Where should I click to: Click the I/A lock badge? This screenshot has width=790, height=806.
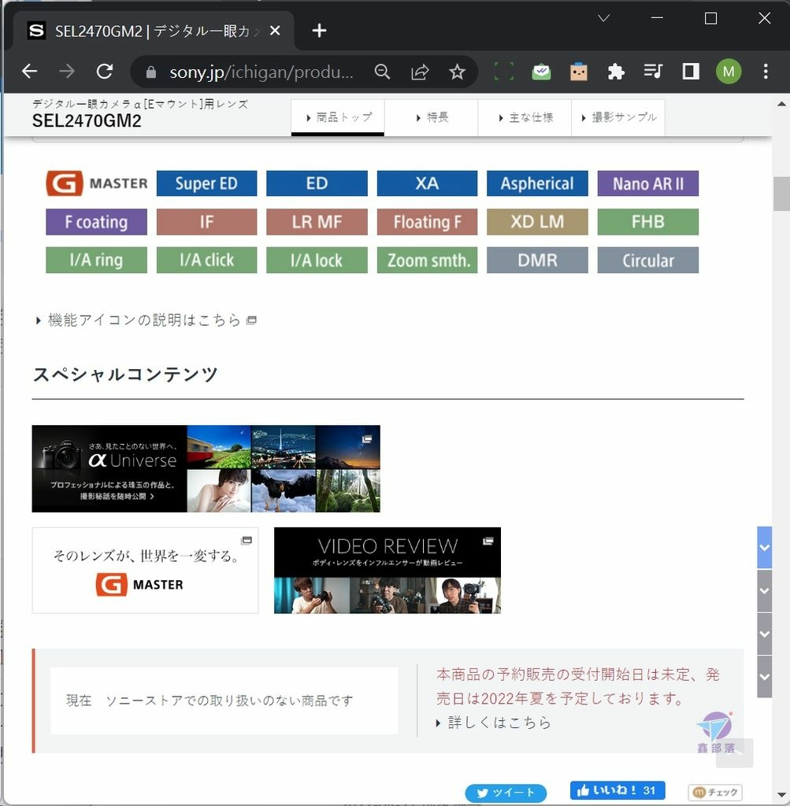(317, 260)
